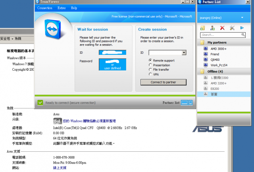The image size is (254, 172).
Task: Click the Friend computer icon
Action: tap(206, 54)
